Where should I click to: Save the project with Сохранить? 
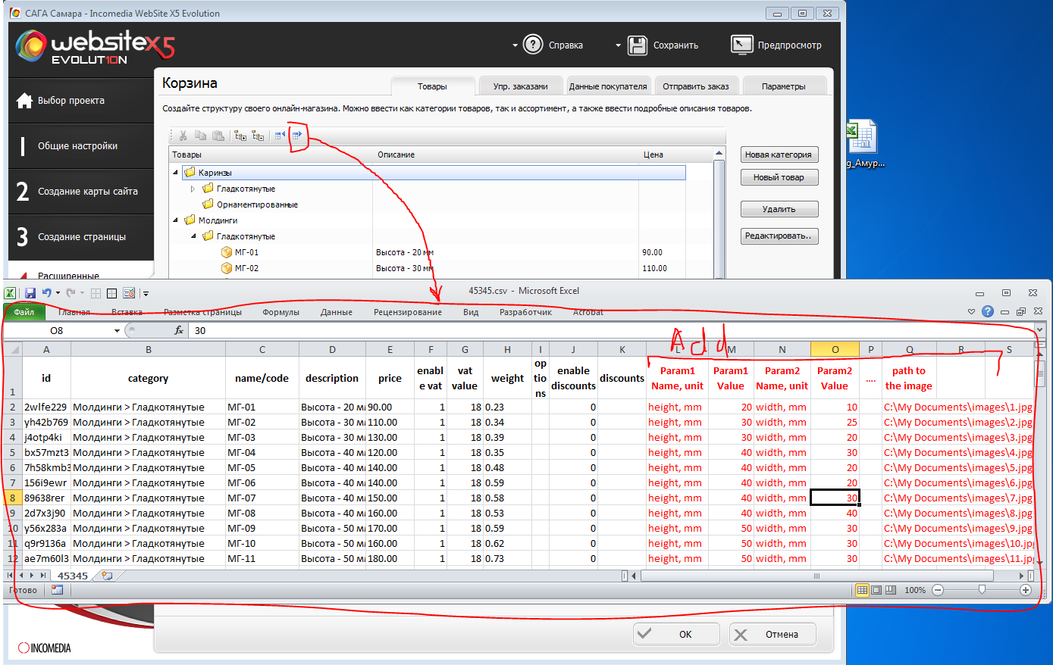pyautogui.click(x=663, y=45)
